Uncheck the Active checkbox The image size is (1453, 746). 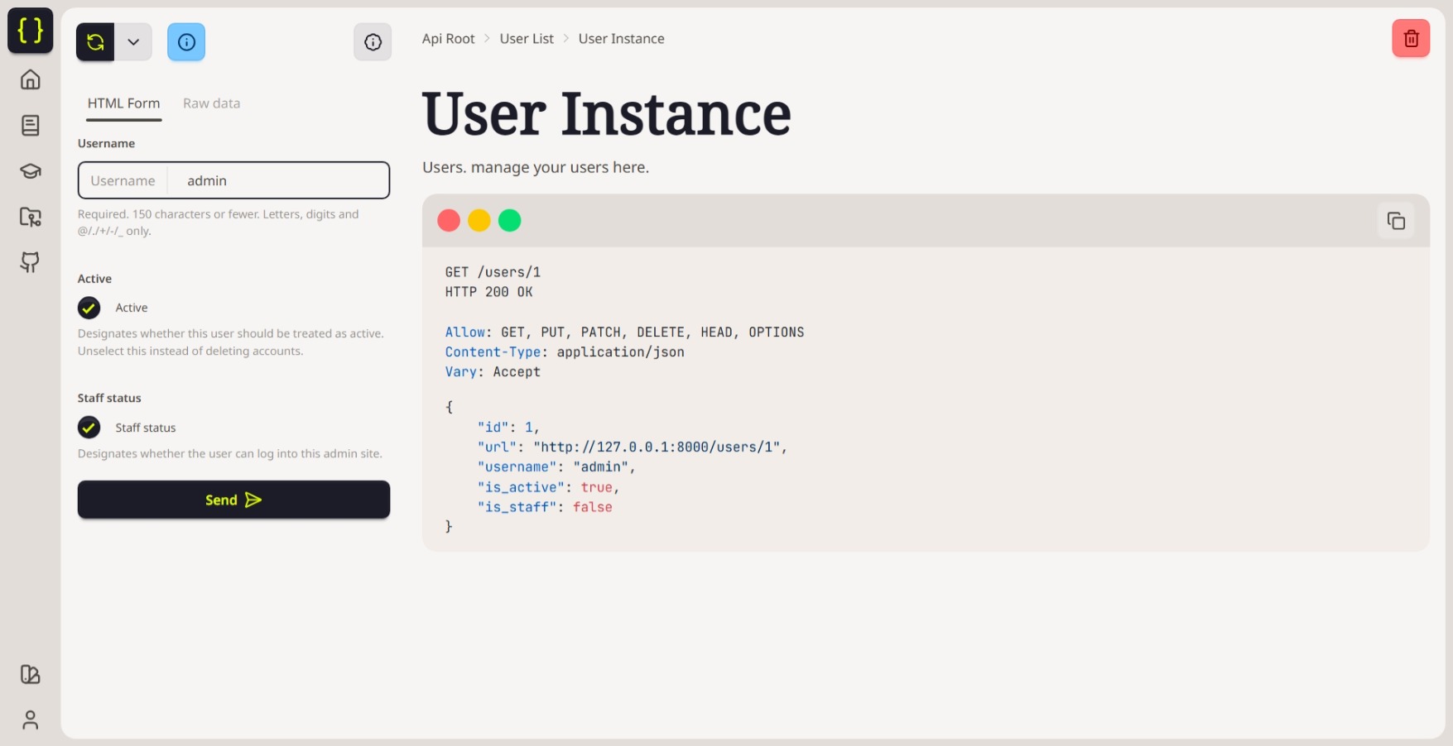pyautogui.click(x=89, y=308)
